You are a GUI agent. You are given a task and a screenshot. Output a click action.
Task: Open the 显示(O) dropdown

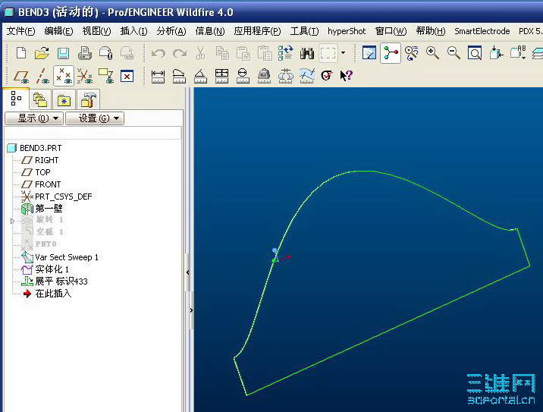[x=34, y=118]
